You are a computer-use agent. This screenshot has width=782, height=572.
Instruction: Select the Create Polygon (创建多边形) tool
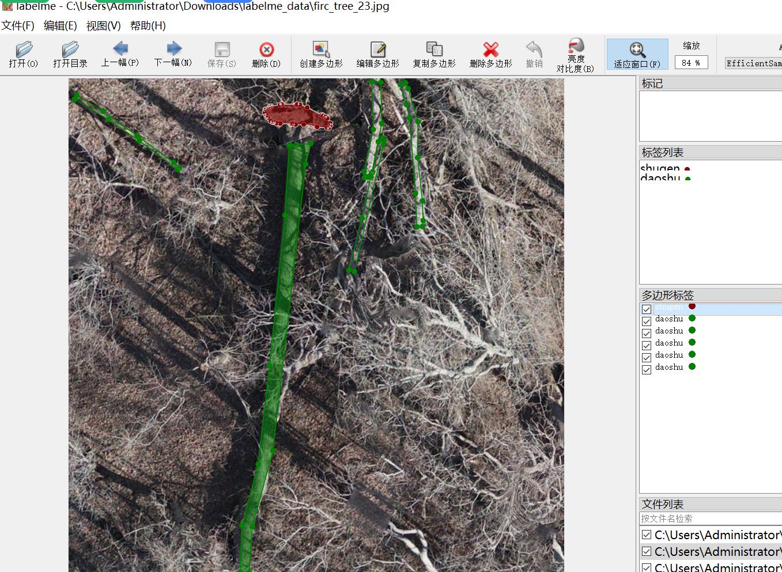click(x=321, y=54)
